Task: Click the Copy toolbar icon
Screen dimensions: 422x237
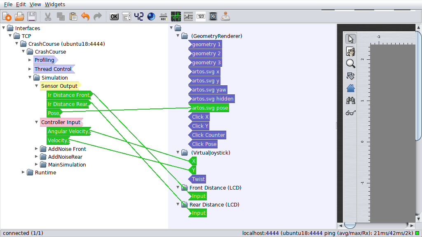Action: (61, 17)
